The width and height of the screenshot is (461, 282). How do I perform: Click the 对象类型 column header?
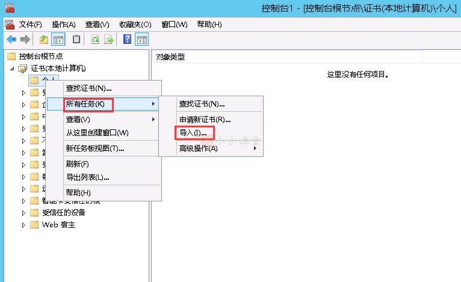pyautogui.click(x=288, y=57)
